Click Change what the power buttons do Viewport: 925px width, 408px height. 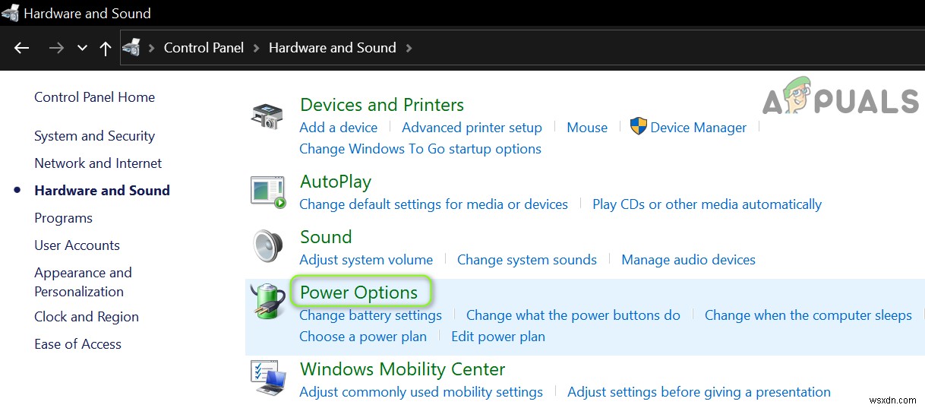(573, 315)
